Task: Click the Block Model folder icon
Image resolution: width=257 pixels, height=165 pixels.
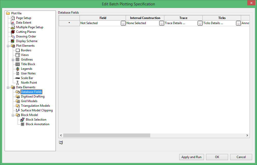Action: (x=18, y=115)
